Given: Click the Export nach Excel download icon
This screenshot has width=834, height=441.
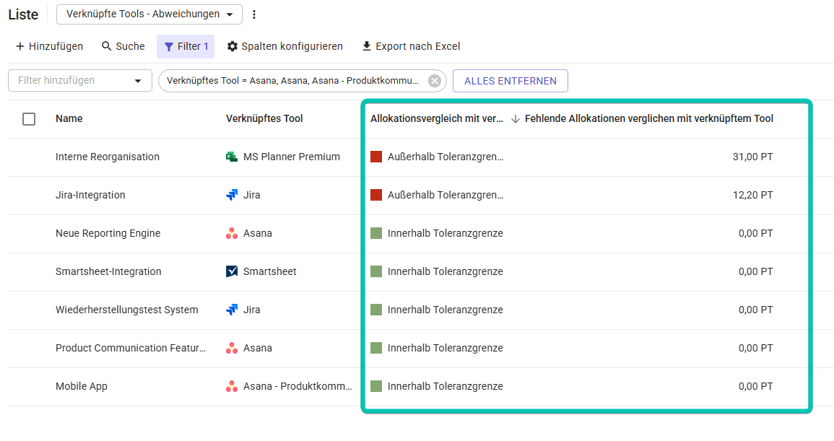Looking at the screenshot, I should pos(365,46).
